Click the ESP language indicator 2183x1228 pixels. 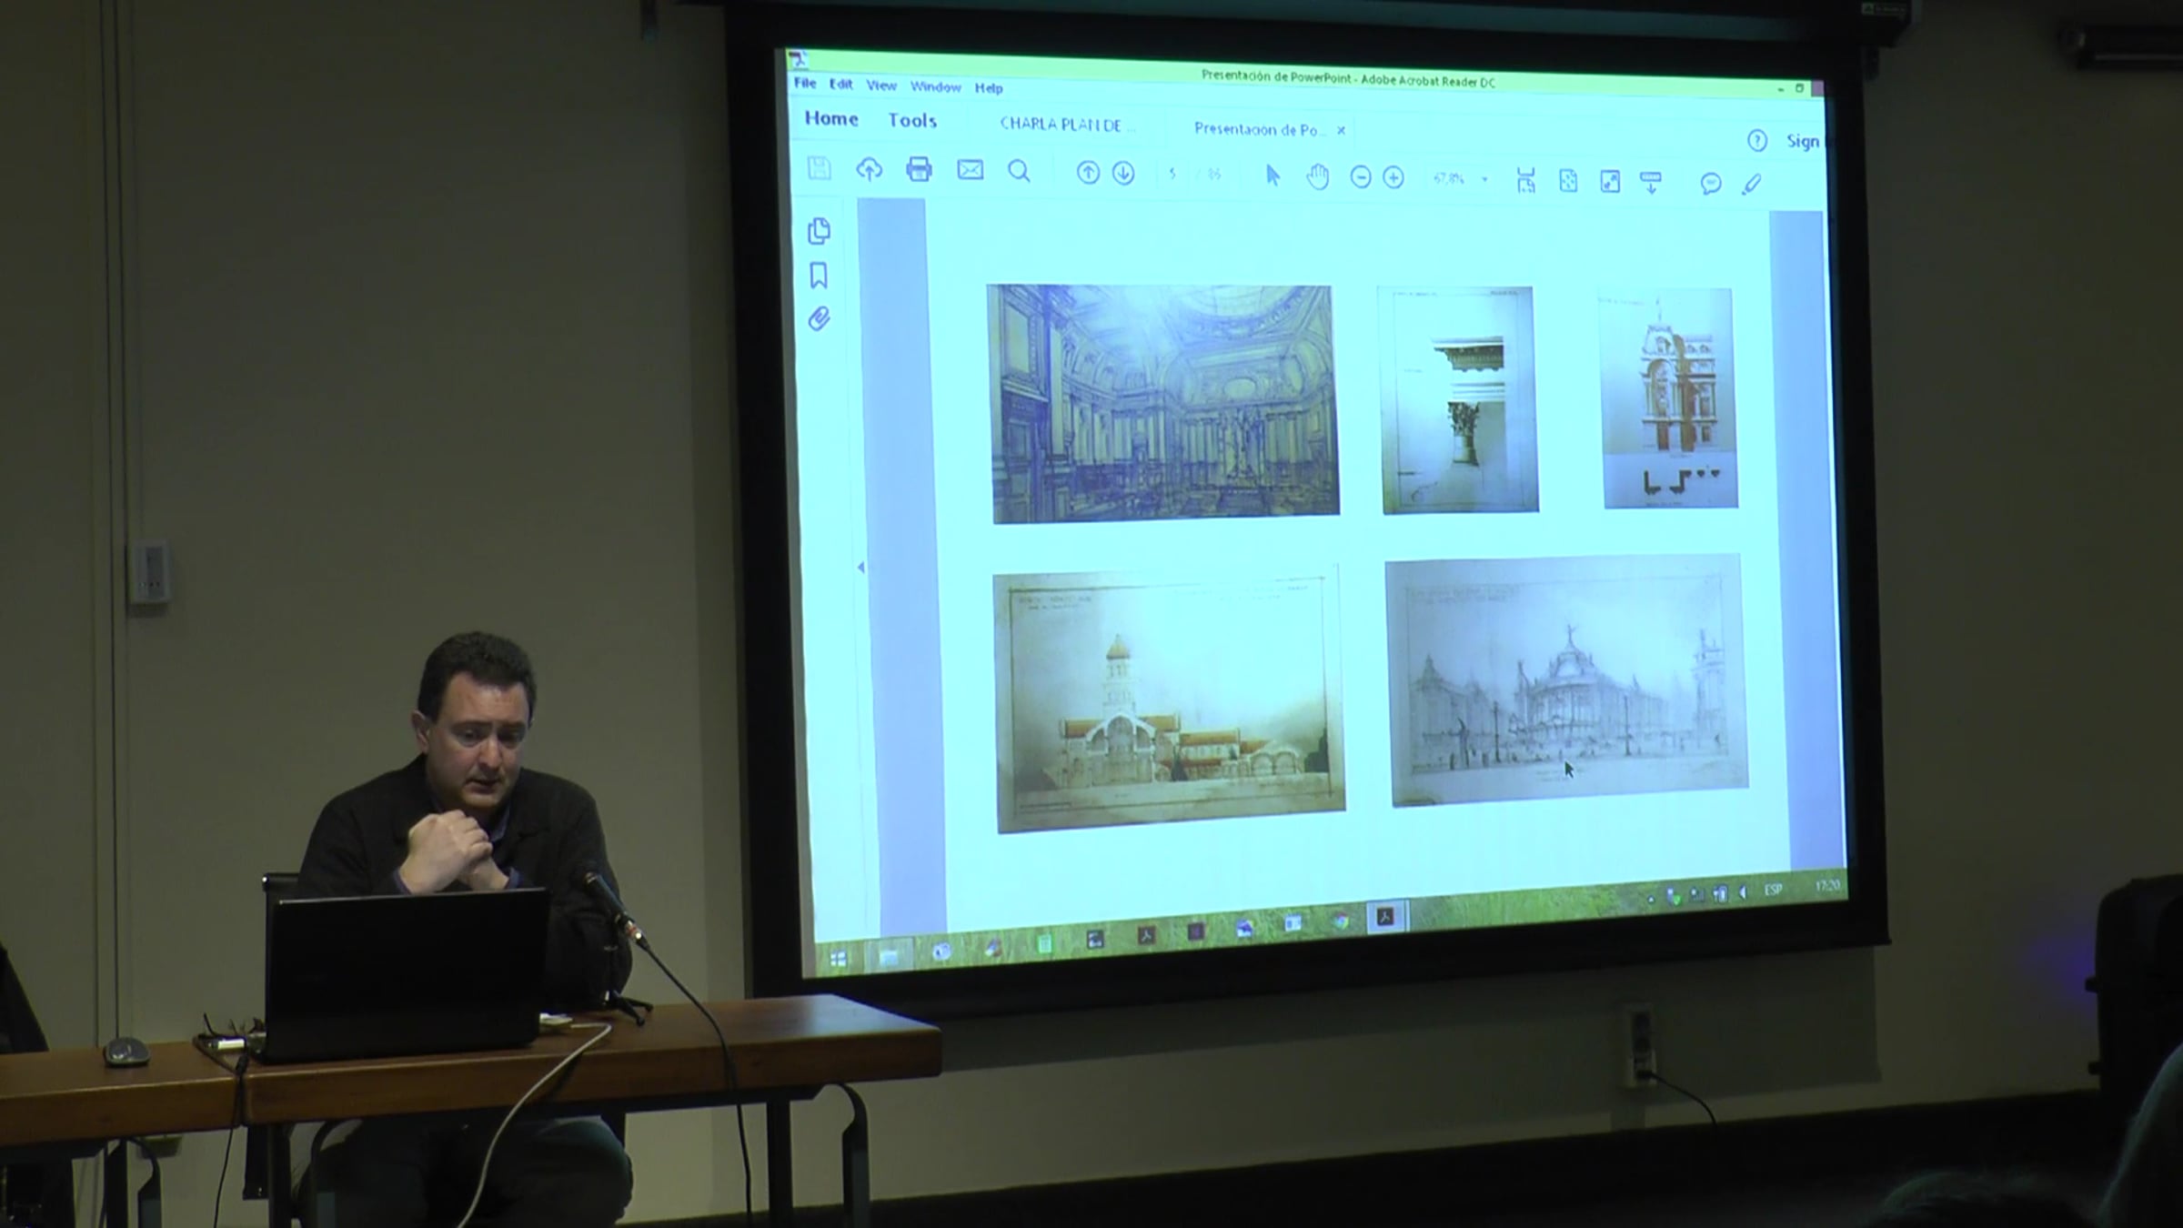click(1773, 890)
